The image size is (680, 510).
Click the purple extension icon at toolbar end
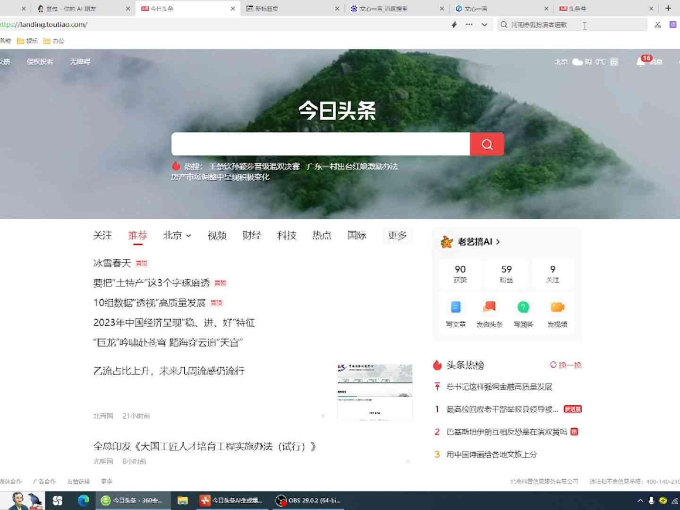point(673,25)
